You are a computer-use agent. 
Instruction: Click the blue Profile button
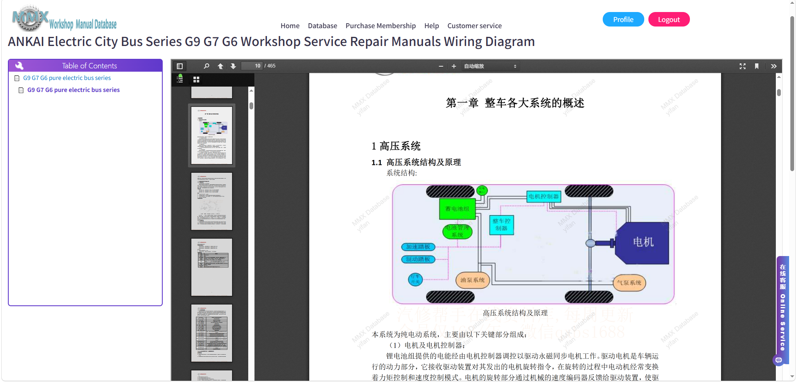[623, 19]
